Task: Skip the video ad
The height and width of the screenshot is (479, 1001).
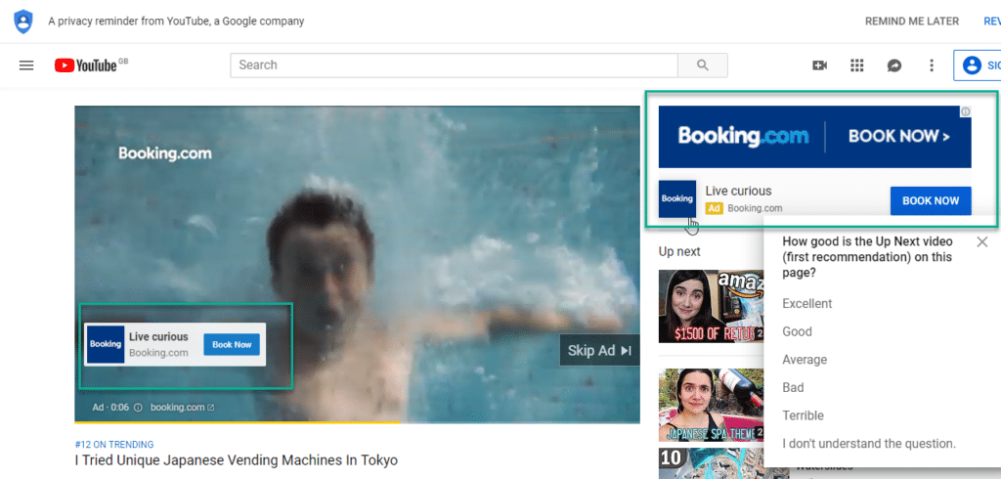Action: tap(599, 350)
